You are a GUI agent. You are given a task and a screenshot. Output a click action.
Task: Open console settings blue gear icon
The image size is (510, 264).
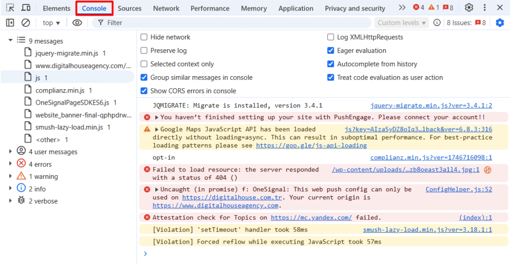500,23
